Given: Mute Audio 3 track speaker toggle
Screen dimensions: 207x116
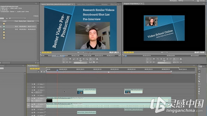Looking at the screenshot, I should tap(32, 112).
